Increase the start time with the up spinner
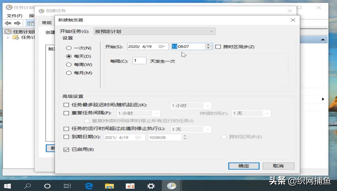 208,45
